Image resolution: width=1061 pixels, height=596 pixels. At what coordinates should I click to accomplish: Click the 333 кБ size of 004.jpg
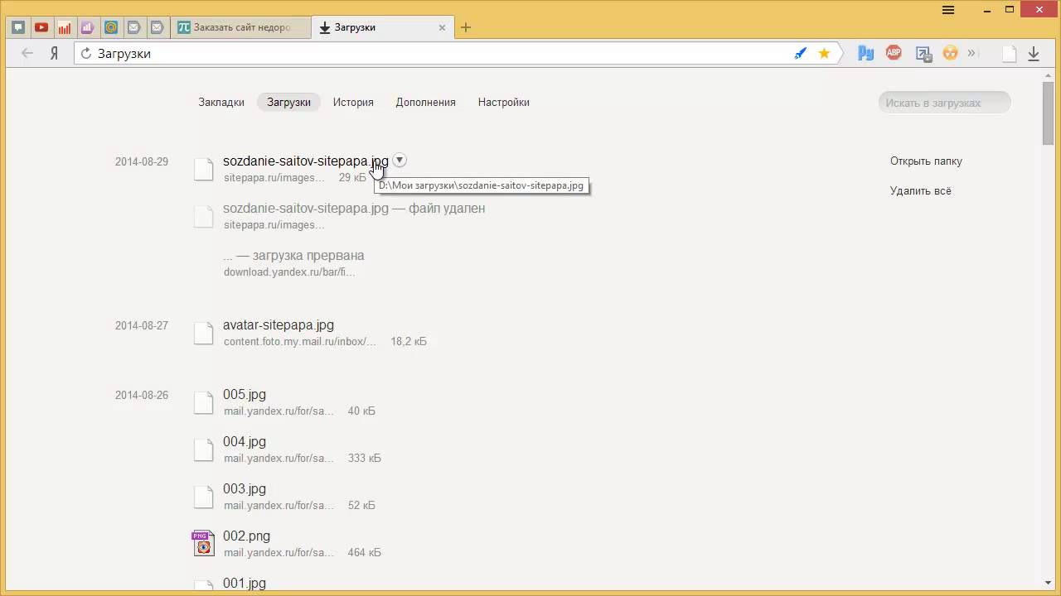(x=365, y=459)
